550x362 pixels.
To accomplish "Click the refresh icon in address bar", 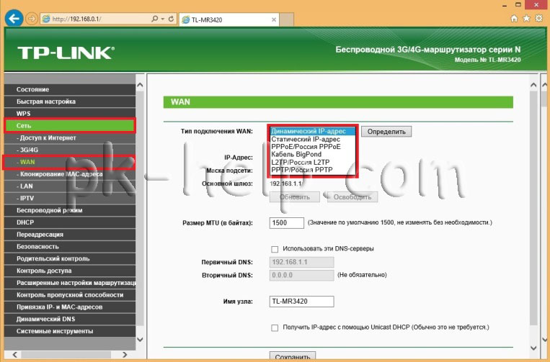I will point(171,19).
